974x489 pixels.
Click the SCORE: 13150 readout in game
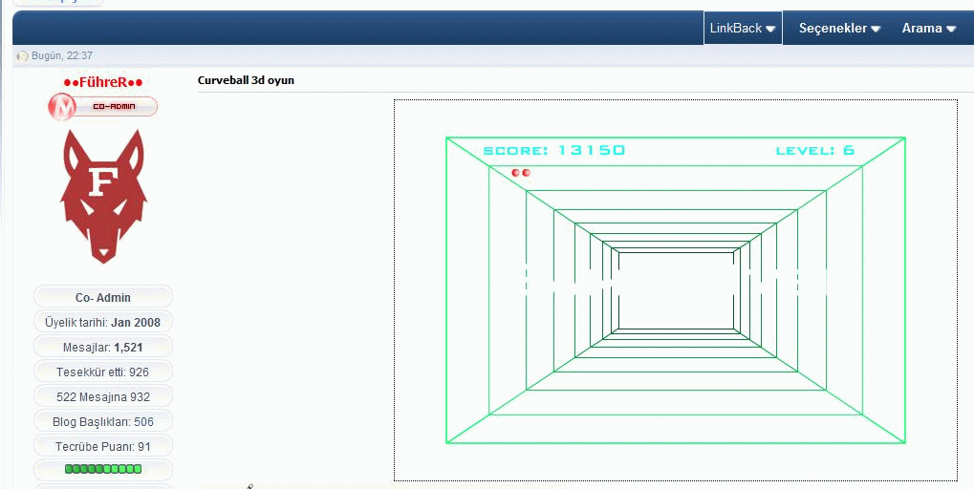click(554, 150)
